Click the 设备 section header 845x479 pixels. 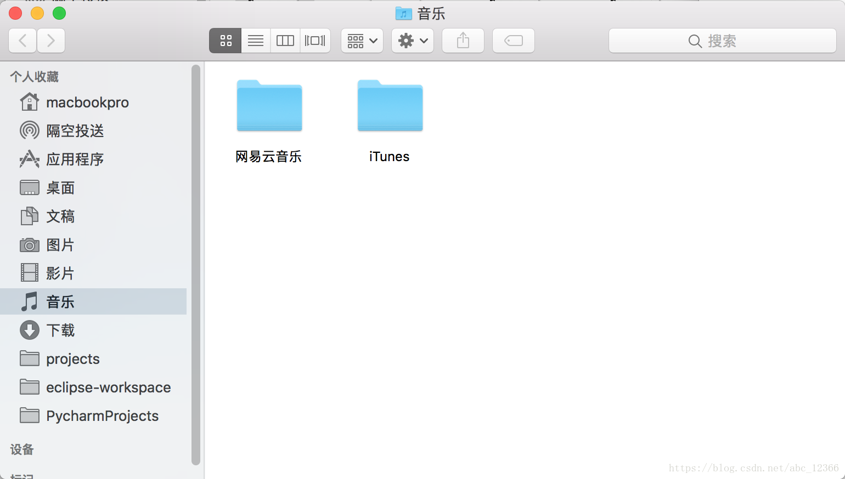22,449
